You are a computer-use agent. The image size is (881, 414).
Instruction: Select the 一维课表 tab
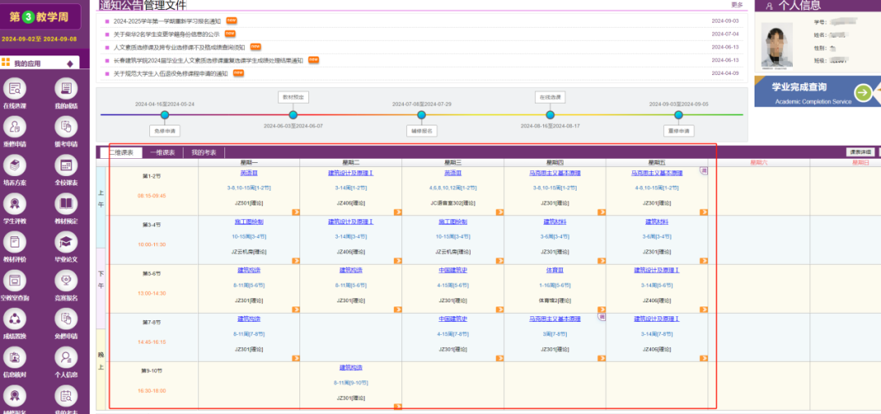point(162,152)
